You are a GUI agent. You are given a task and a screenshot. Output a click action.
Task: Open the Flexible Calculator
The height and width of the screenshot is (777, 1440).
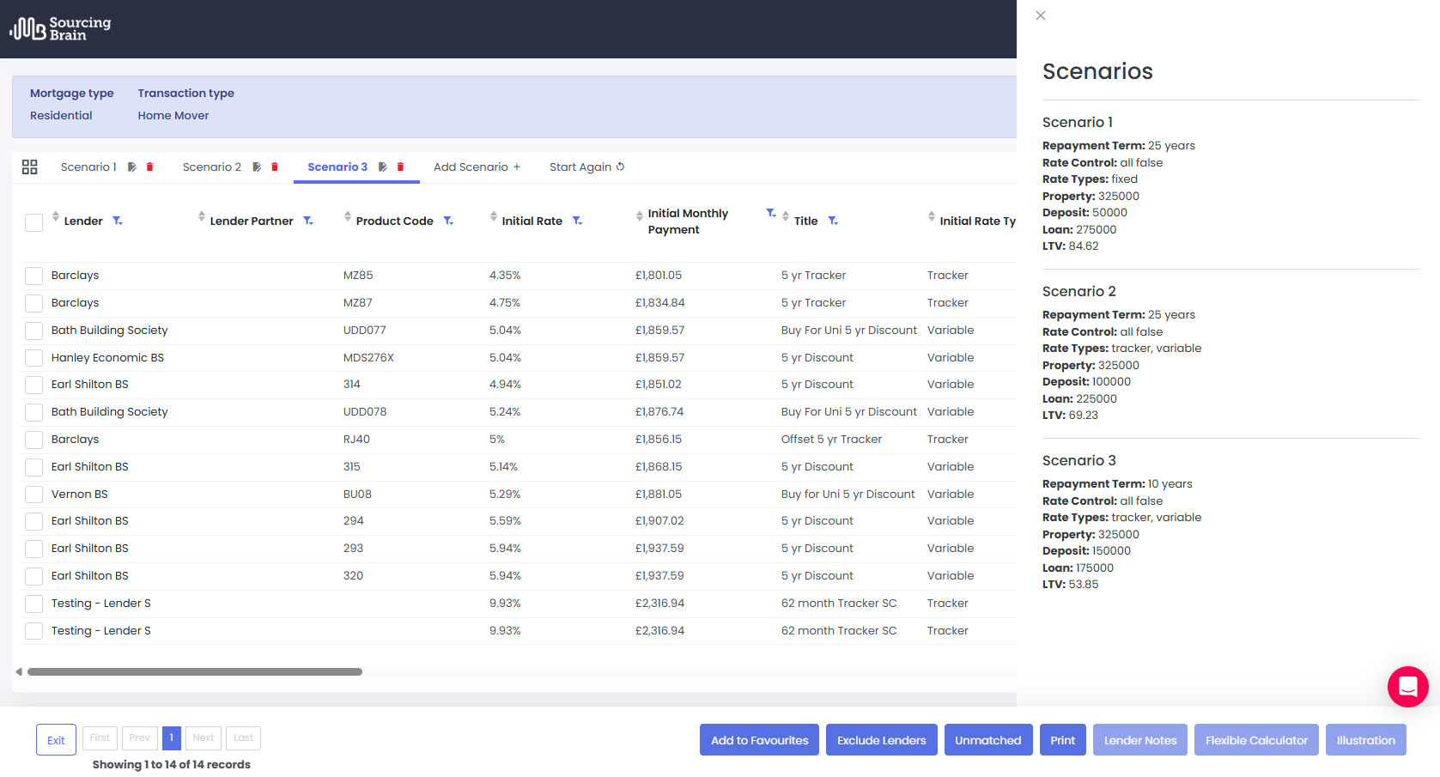coord(1256,739)
